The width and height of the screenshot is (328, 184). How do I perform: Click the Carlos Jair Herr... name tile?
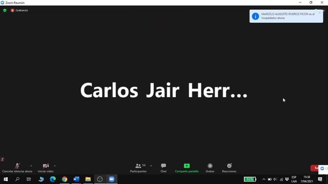164,90
